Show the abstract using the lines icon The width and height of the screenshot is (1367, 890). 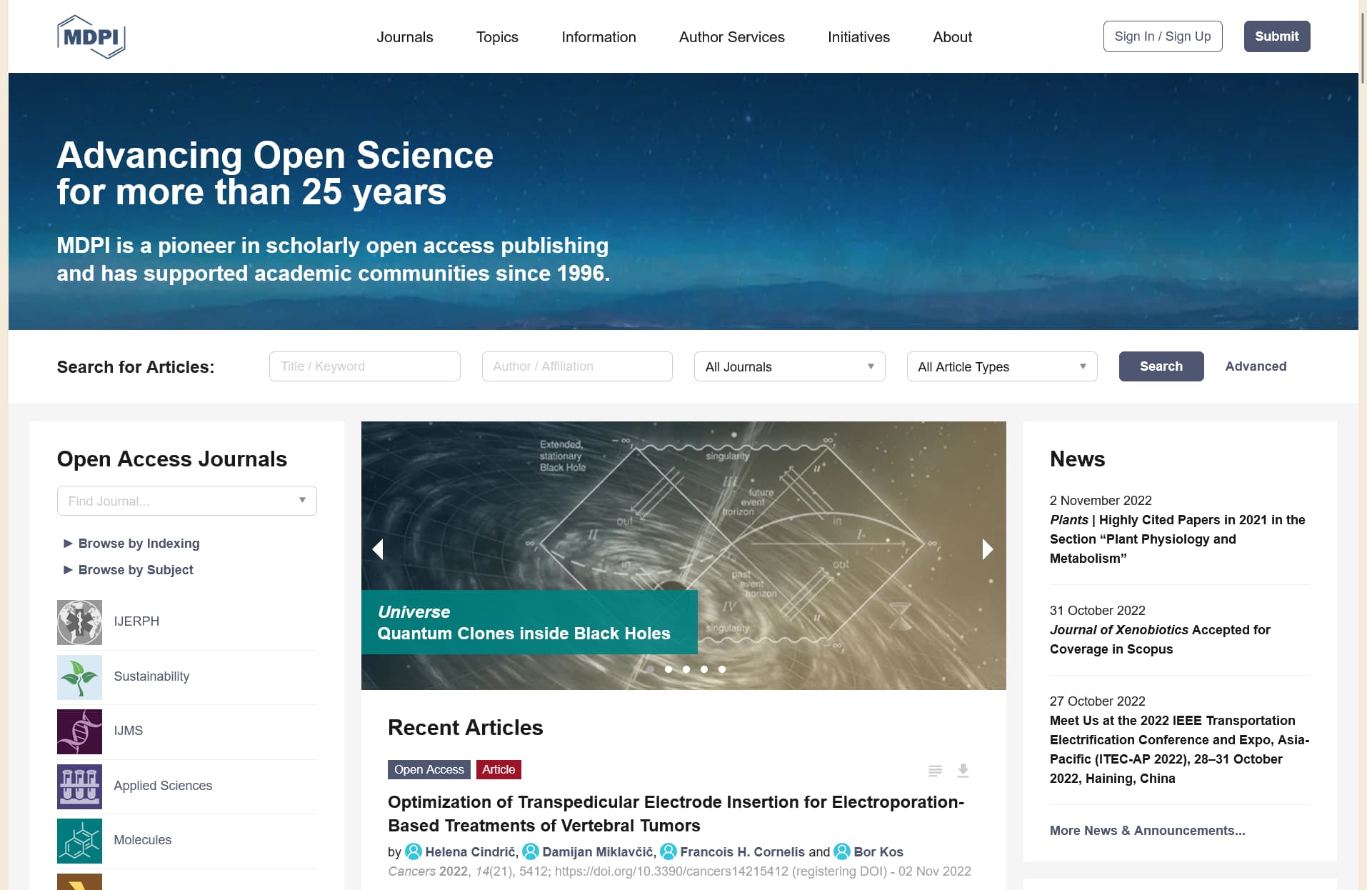935,770
